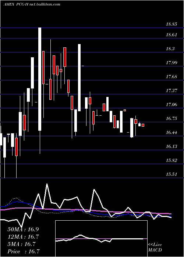Click the 18.85 price axis label
Image resolution: width=184 pixels, height=257 pixels.
coord(171,24)
